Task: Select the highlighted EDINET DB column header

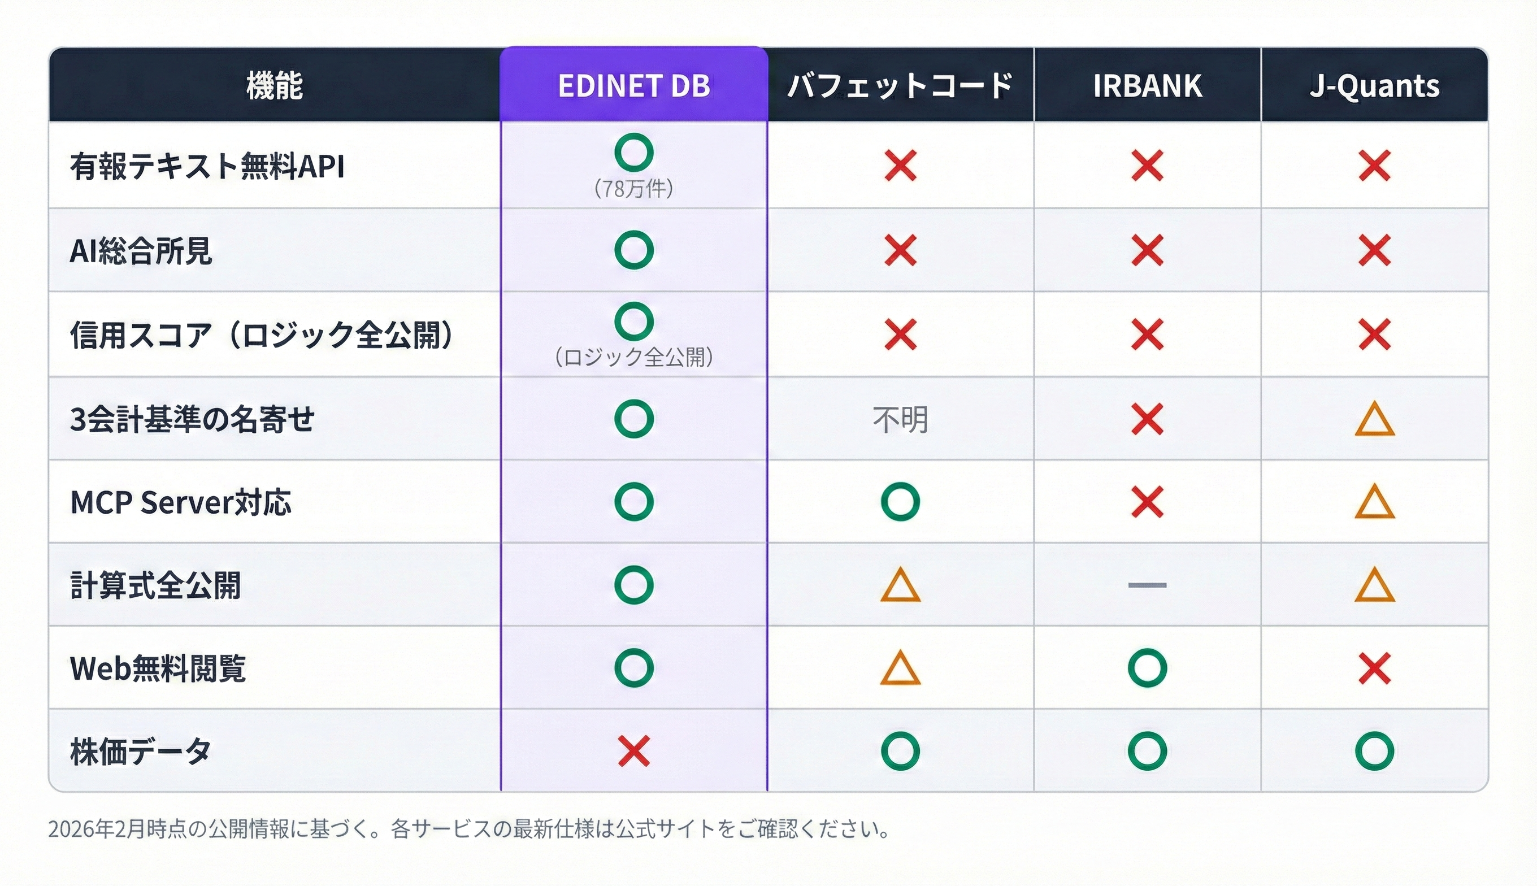Action: coord(633,85)
